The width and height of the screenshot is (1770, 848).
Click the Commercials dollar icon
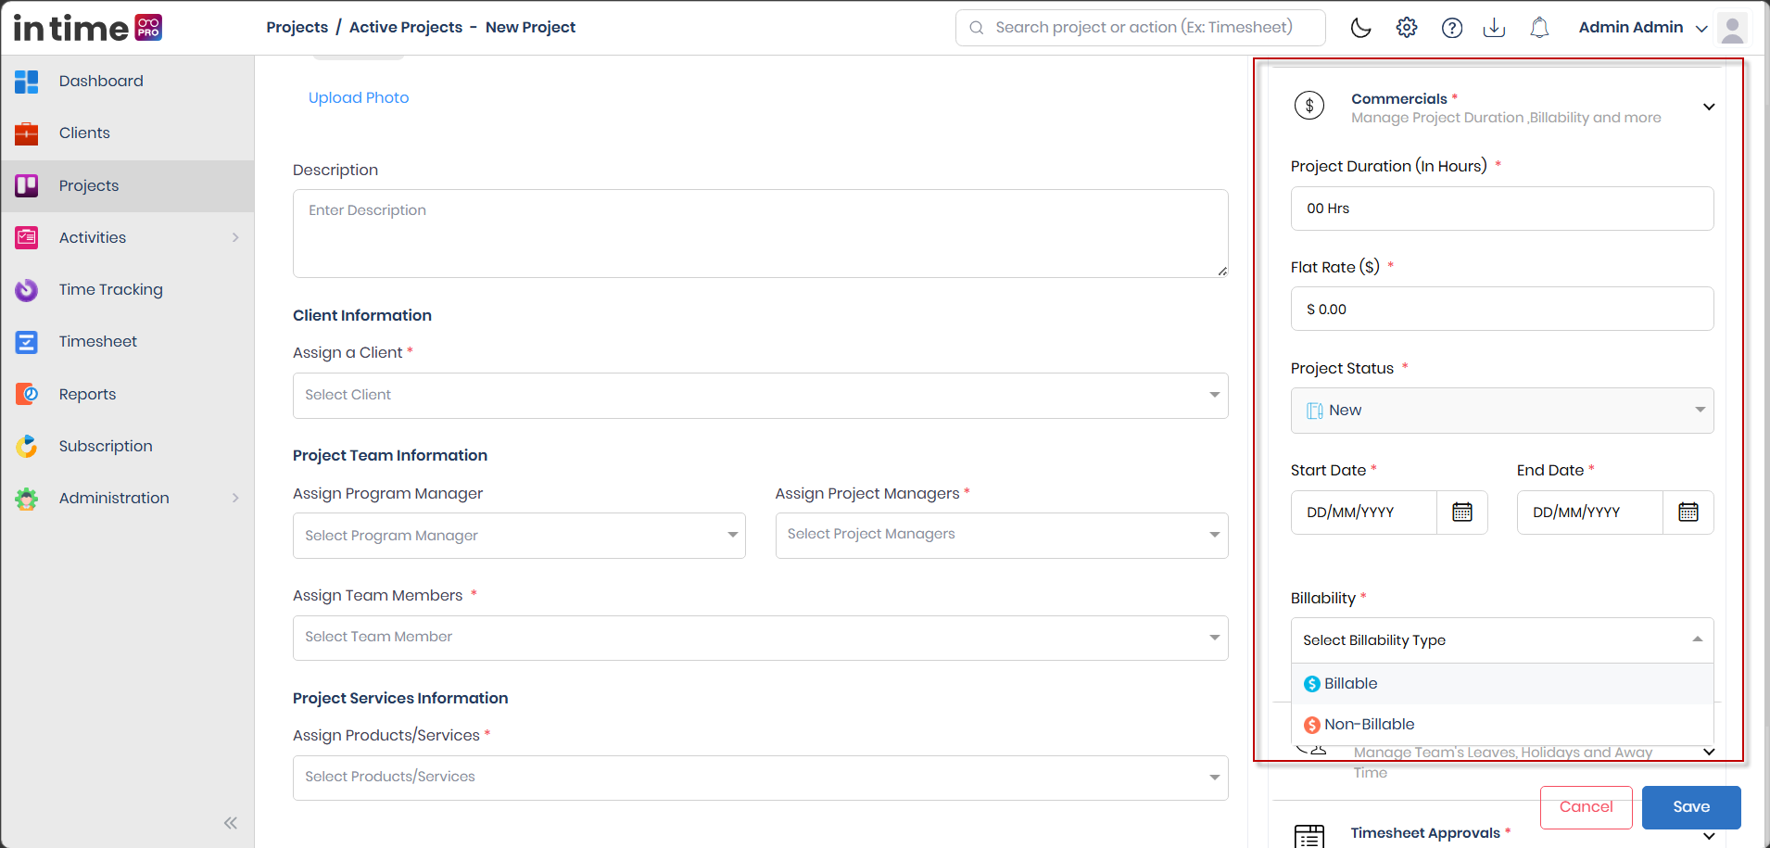pos(1309,106)
